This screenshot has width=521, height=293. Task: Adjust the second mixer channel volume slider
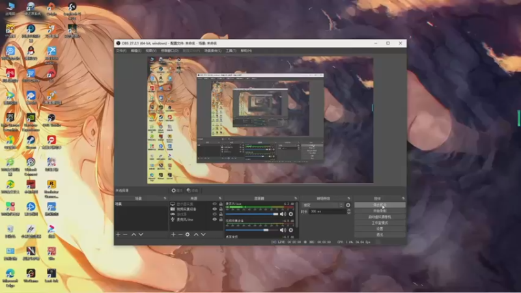[252, 230]
